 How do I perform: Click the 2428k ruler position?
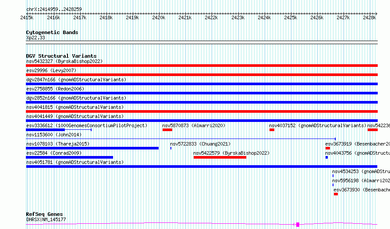[369, 17]
